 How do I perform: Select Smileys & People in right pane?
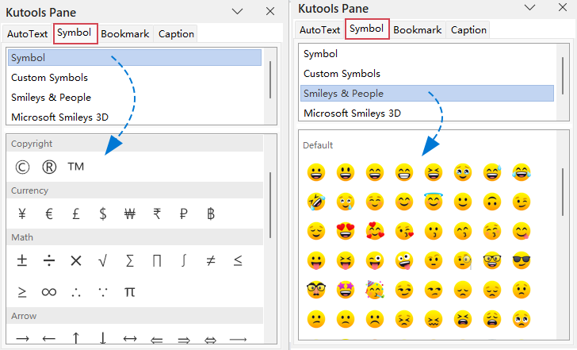[x=427, y=93]
